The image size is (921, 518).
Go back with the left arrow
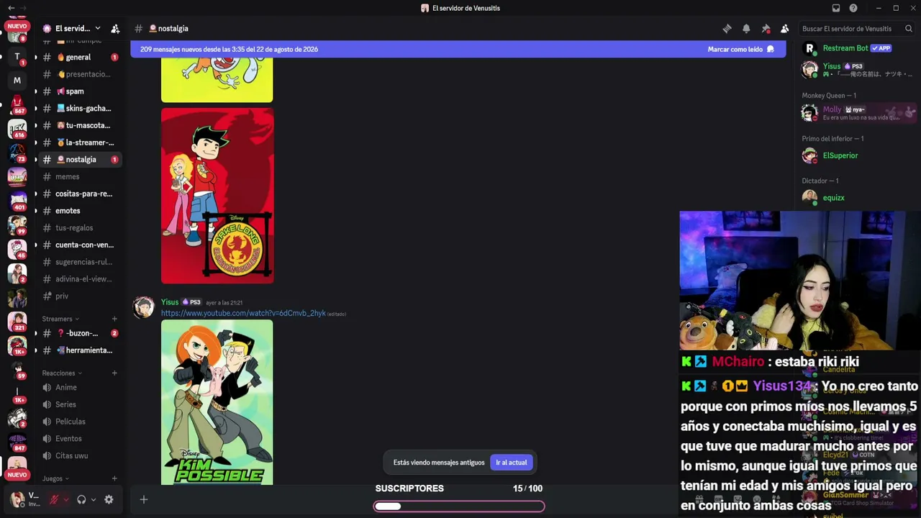coord(11,8)
